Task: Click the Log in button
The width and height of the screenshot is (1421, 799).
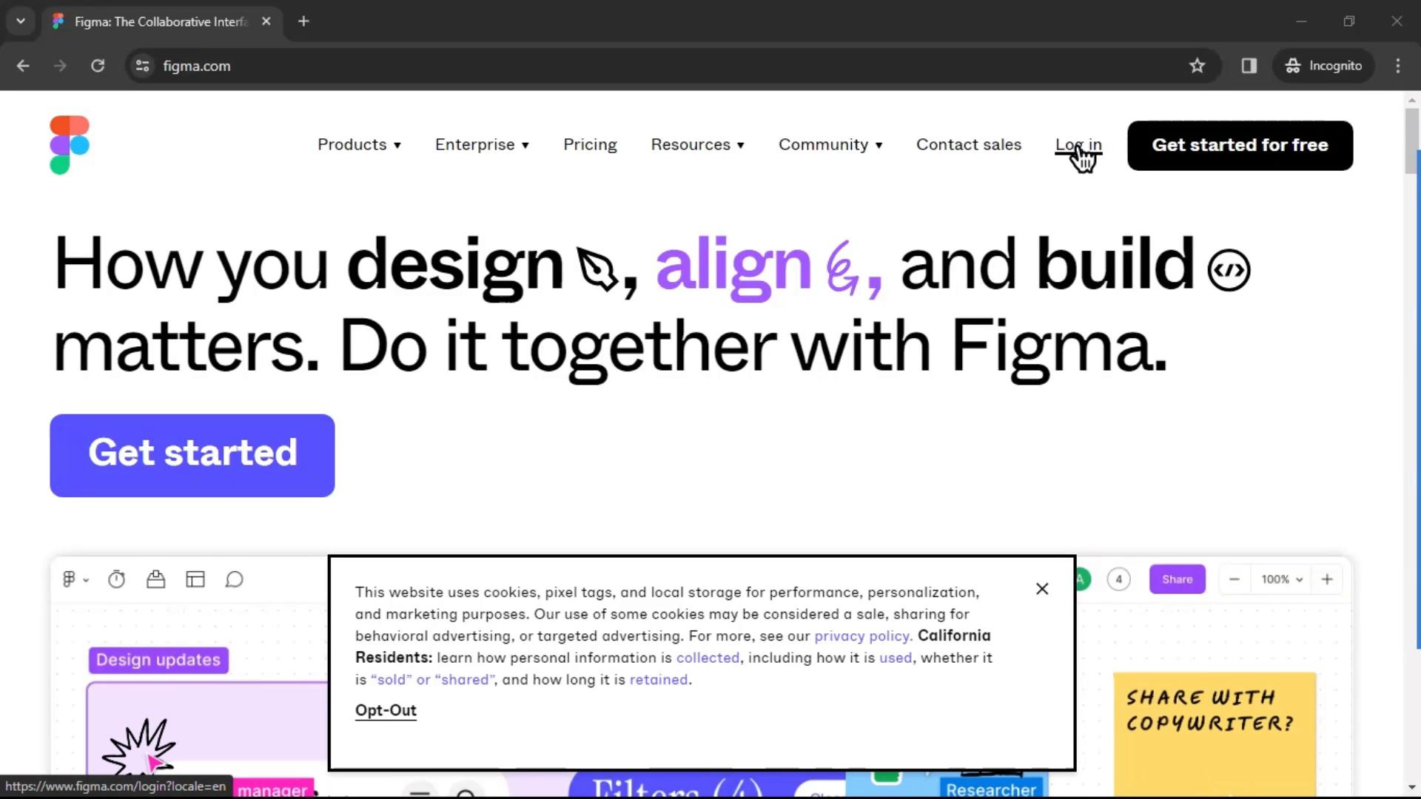Action: 1078,144
